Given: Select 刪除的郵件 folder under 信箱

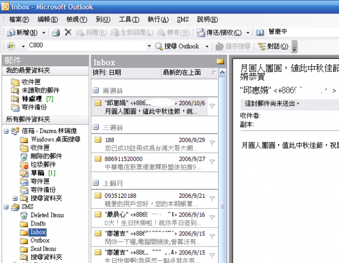Looking at the screenshot, I should 41,156.
